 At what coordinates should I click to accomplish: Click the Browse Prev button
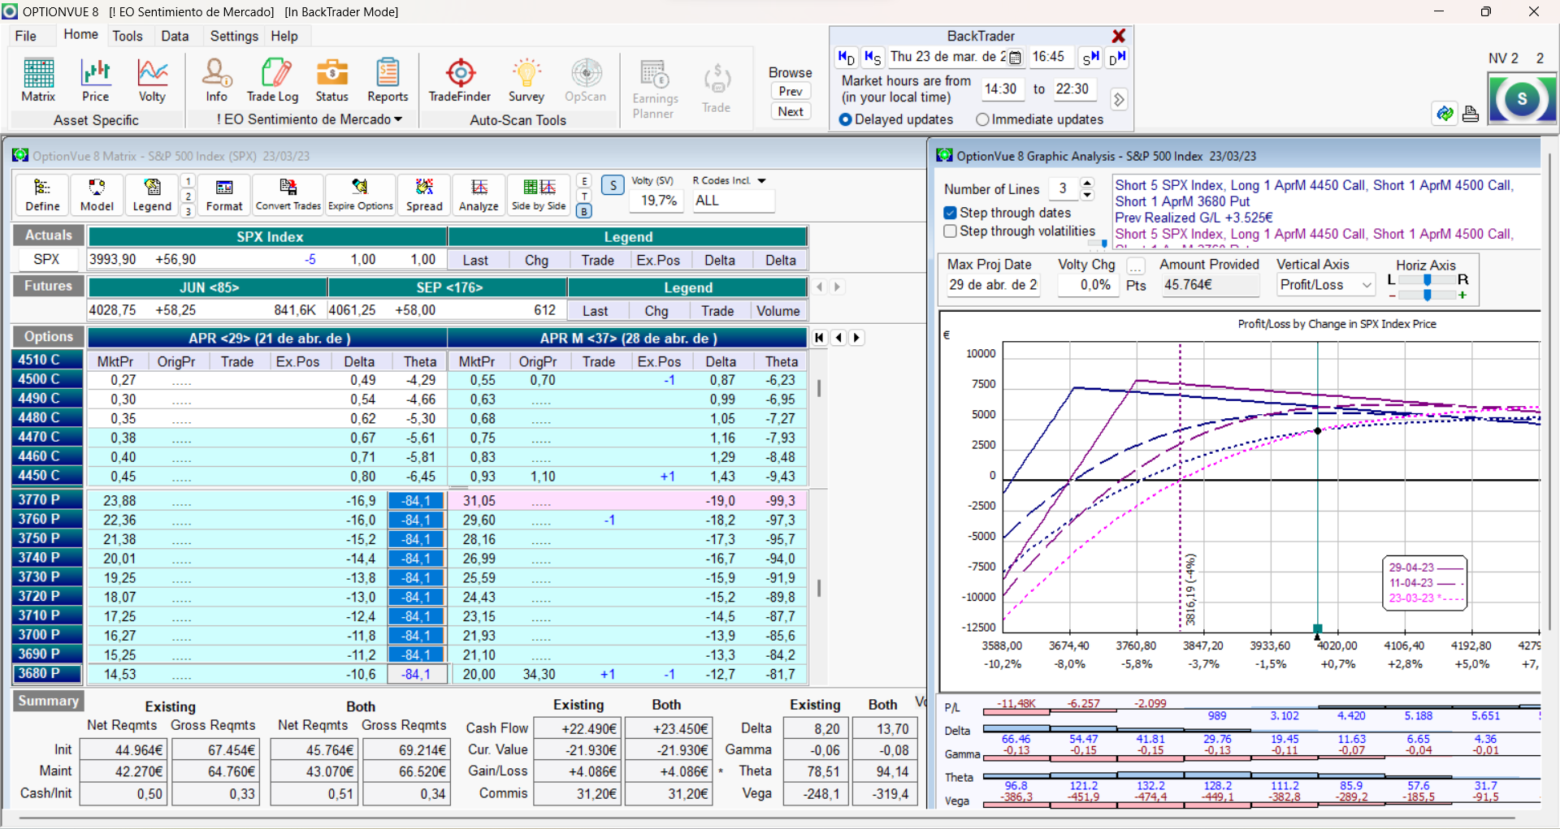tap(791, 92)
